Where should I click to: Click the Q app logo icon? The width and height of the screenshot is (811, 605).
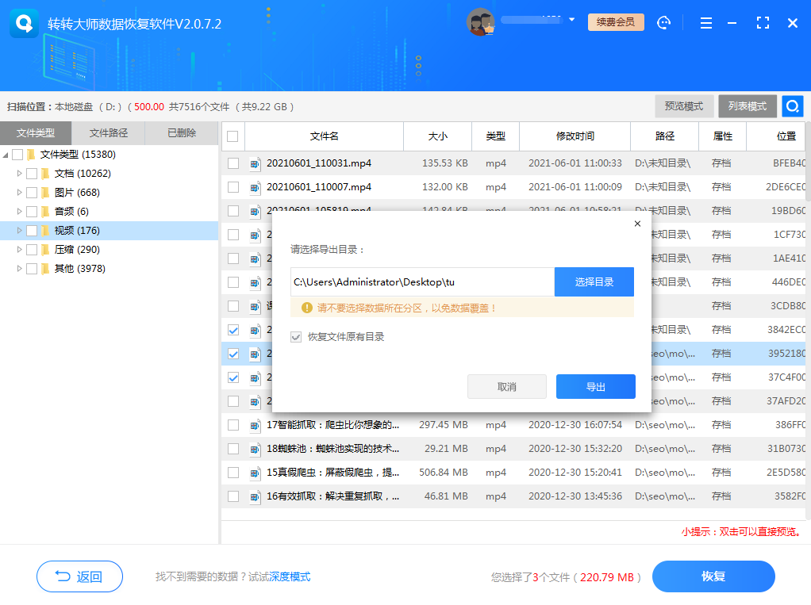tap(23, 23)
